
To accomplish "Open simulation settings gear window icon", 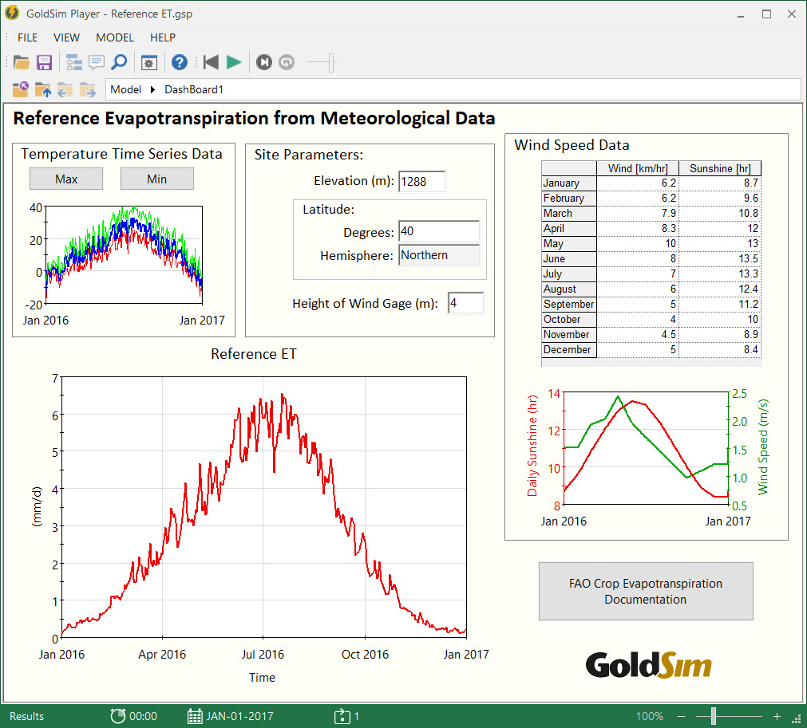I will point(149,63).
